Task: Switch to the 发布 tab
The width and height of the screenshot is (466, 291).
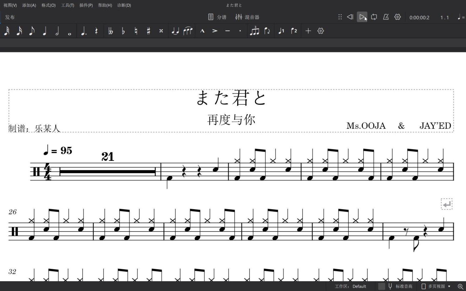Action: tap(10, 17)
